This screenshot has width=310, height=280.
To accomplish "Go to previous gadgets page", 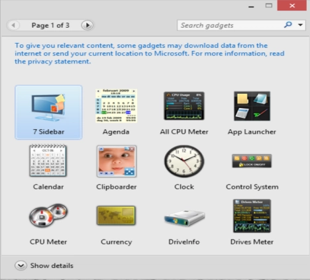I will [13, 25].
